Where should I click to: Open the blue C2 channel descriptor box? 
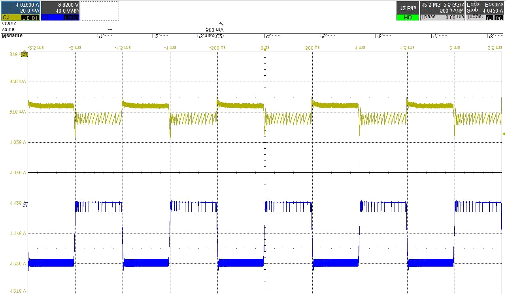point(60,11)
